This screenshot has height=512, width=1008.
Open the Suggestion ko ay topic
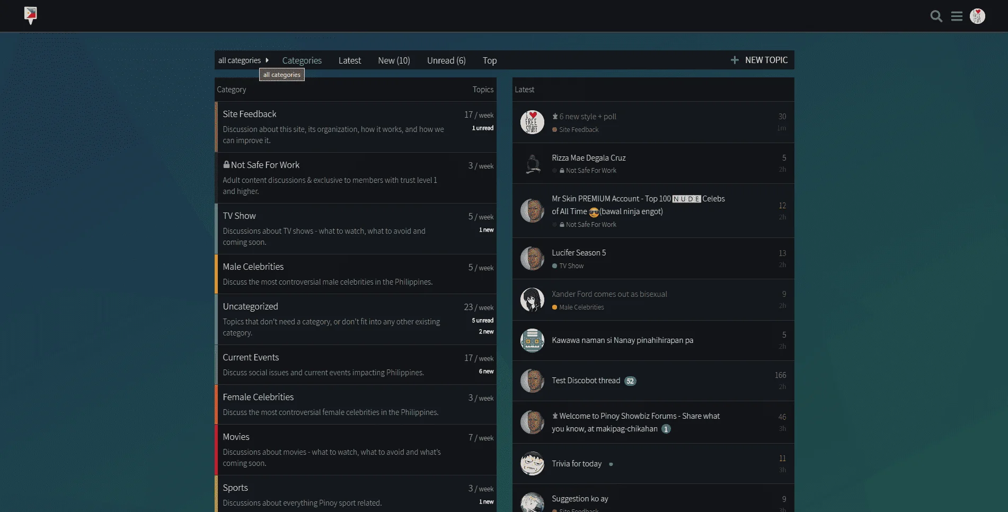click(580, 499)
